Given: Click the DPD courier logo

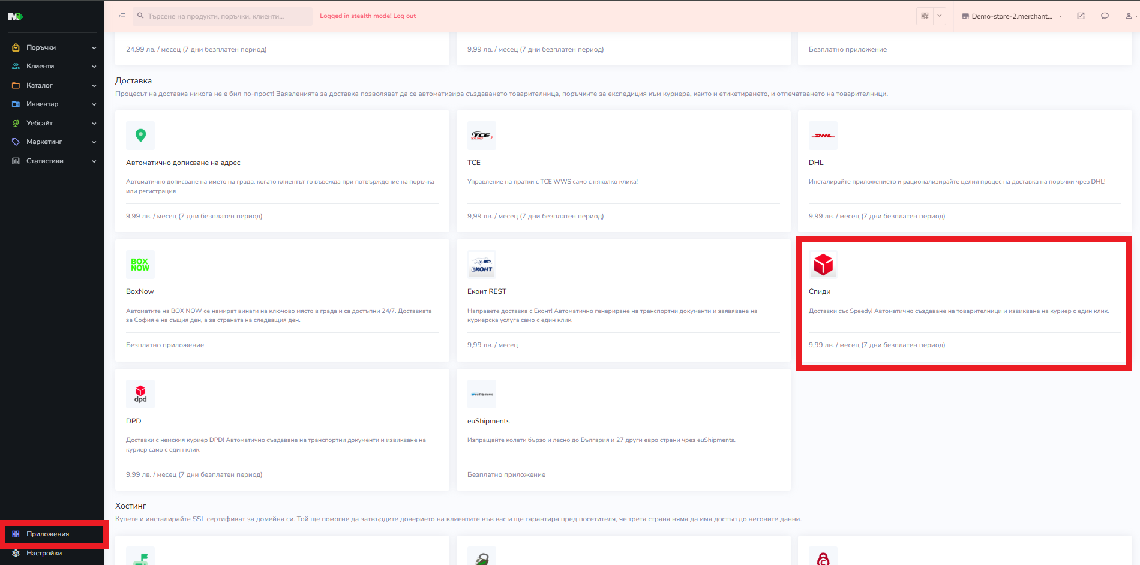Looking at the screenshot, I should tap(140, 394).
